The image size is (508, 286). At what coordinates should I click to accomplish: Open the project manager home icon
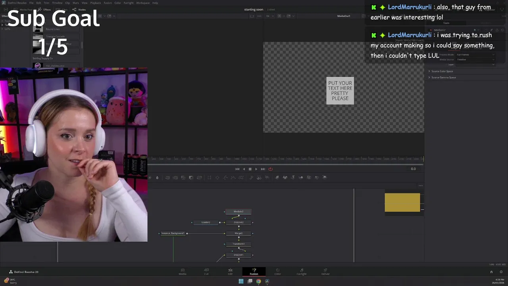point(491,272)
